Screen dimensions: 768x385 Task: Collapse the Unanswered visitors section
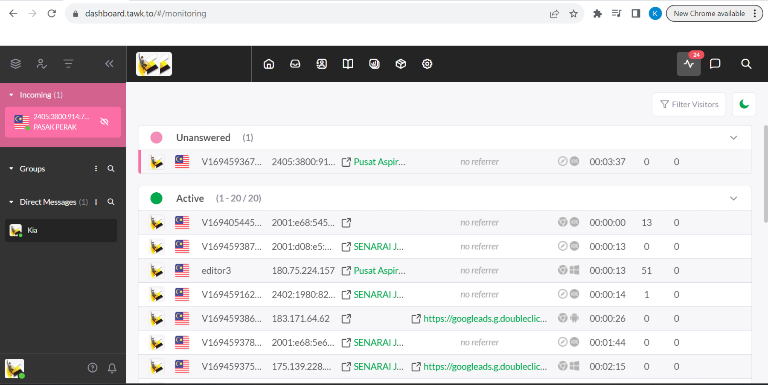pos(733,138)
